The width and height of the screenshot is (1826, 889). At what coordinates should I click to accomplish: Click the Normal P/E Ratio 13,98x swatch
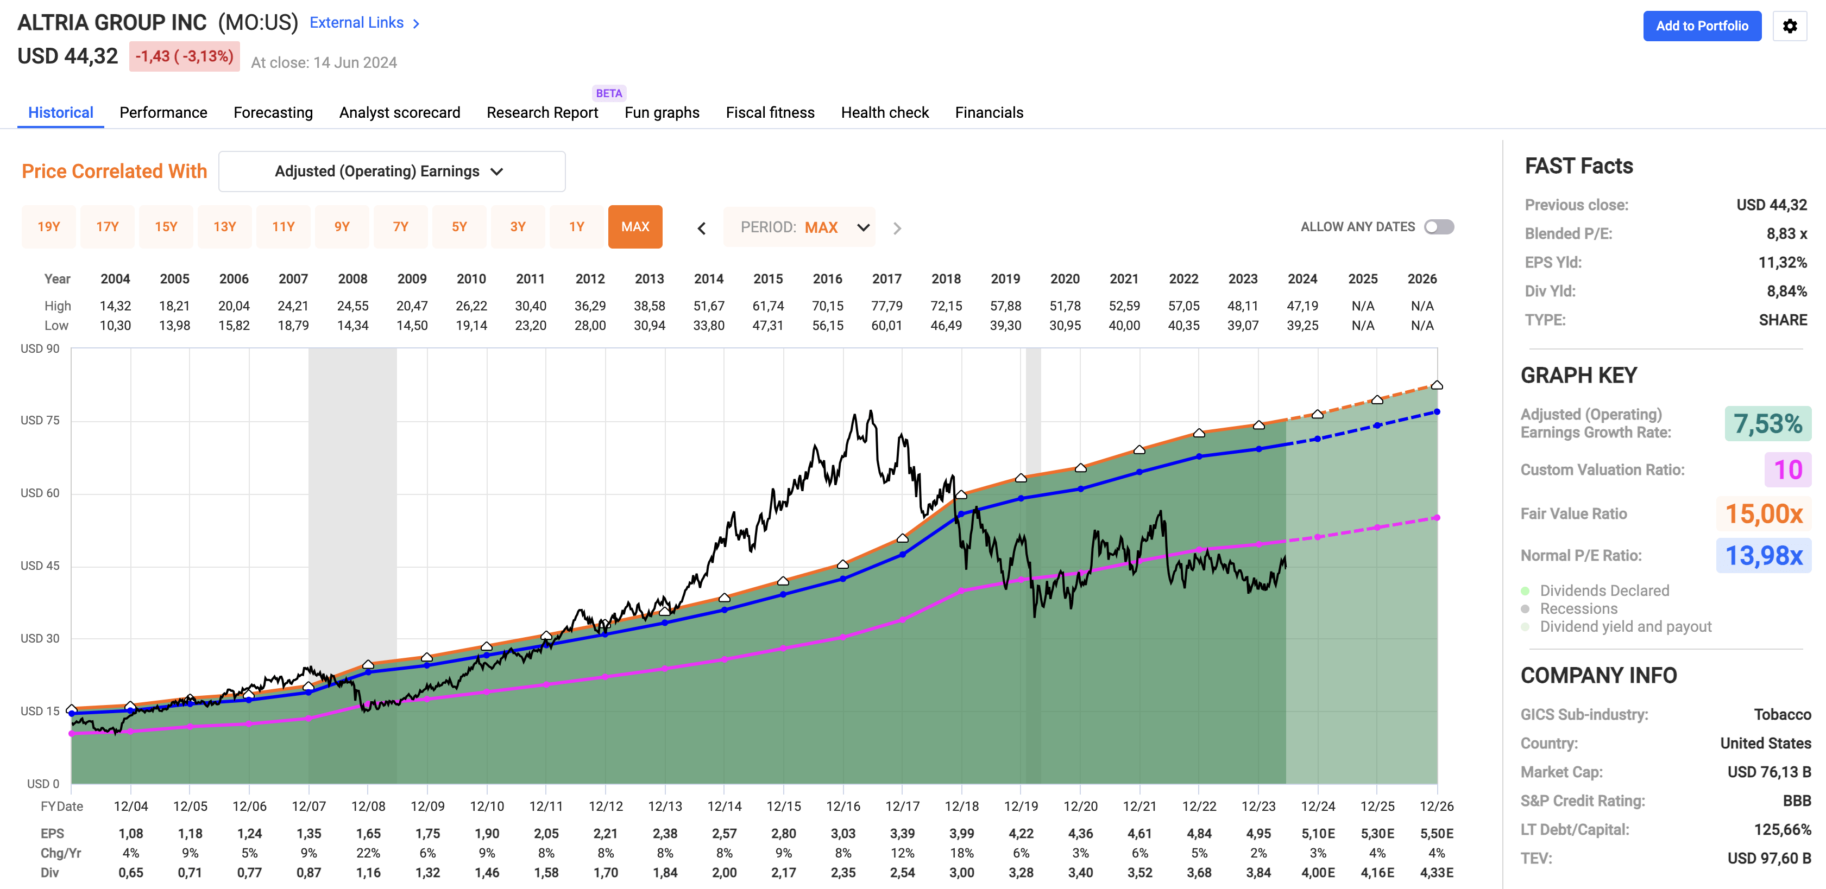1763,556
